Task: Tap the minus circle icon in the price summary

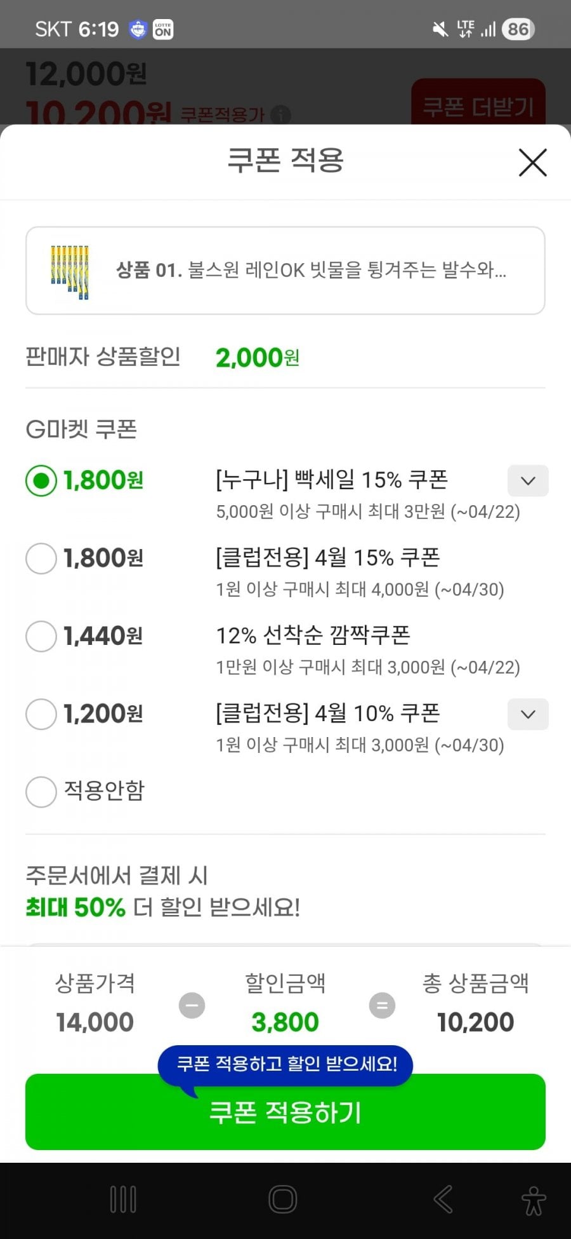Action: 192,1005
